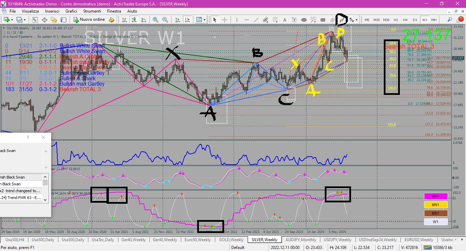Viewport: 466px width, 251px height.
Task: Select the vertical line drawing tool
Action: tap(237, 20)
